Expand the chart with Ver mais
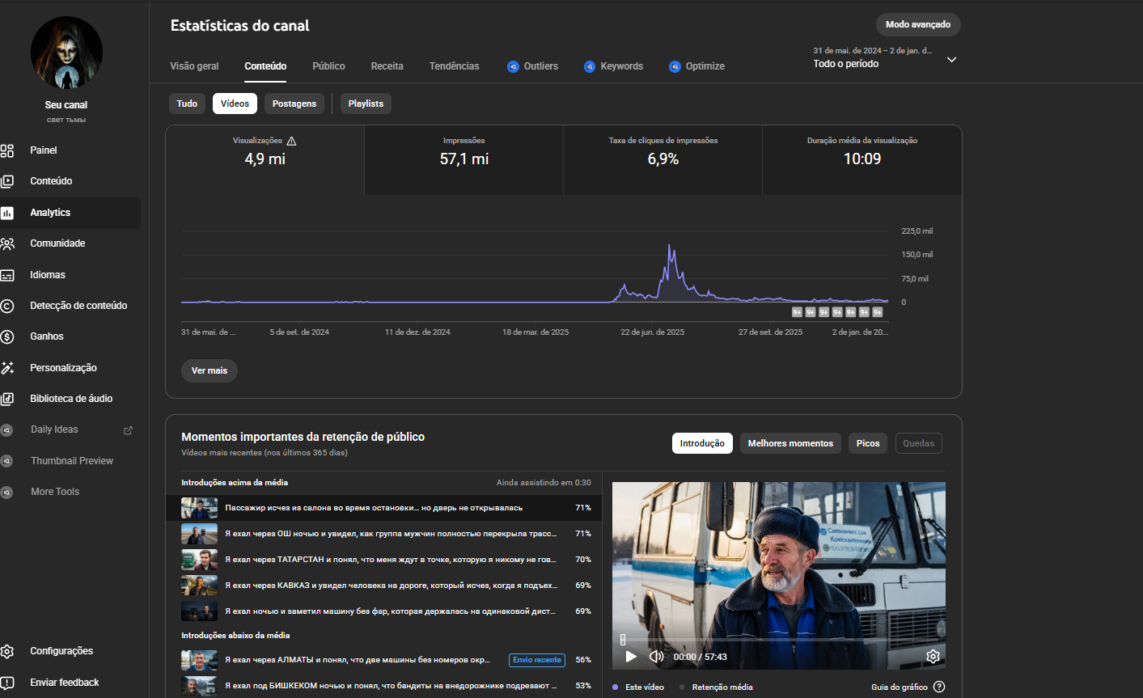Screen dimensions: 1143x698 [x=210, y=370]
